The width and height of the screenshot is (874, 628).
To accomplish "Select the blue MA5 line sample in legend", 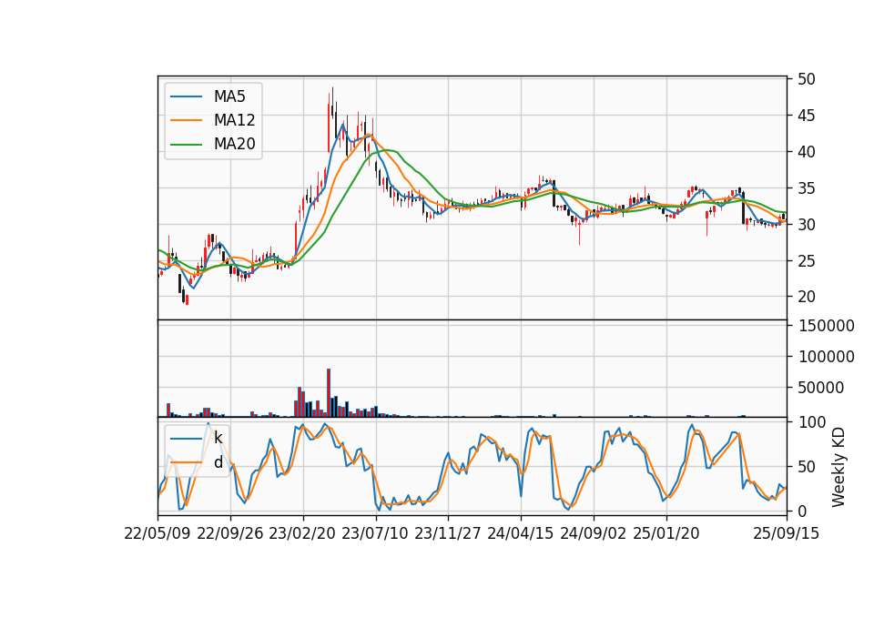I will click(186, 97).
